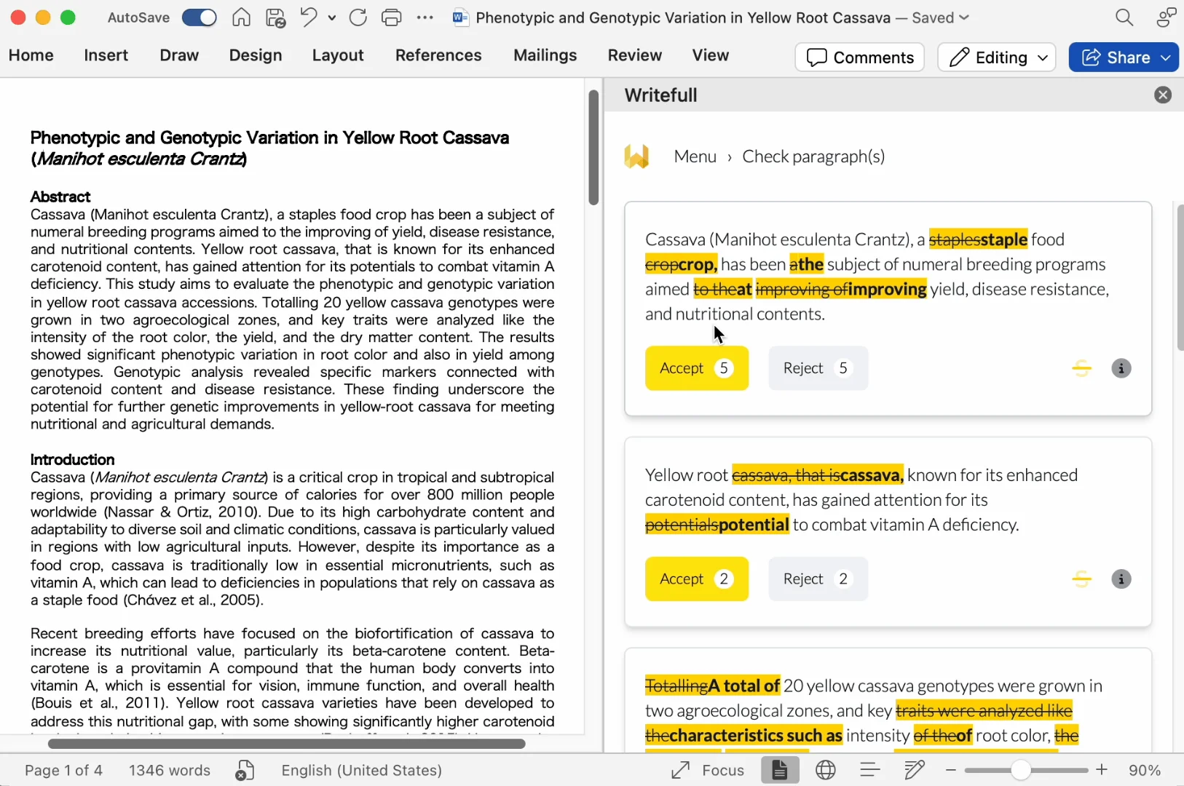The width and height of the screenshot is (1184, 786).
Task: Open search with the magnifier icon
Action: pyautogui.click(x=1124, y=17)
